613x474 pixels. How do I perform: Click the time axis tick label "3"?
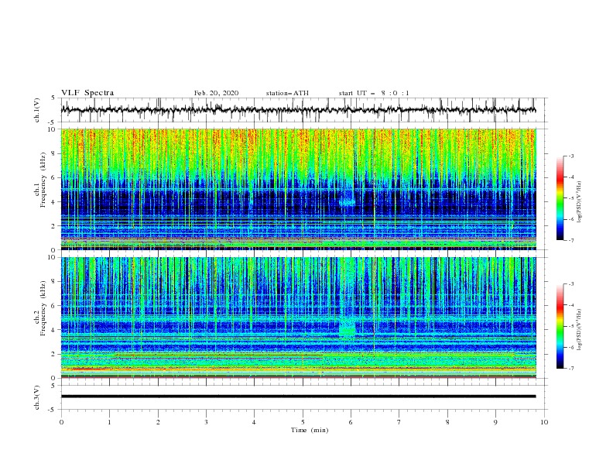coord(206,422)
